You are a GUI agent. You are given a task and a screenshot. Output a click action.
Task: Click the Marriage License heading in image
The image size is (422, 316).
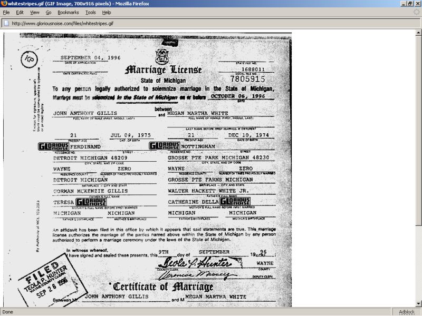click(162, 70)
